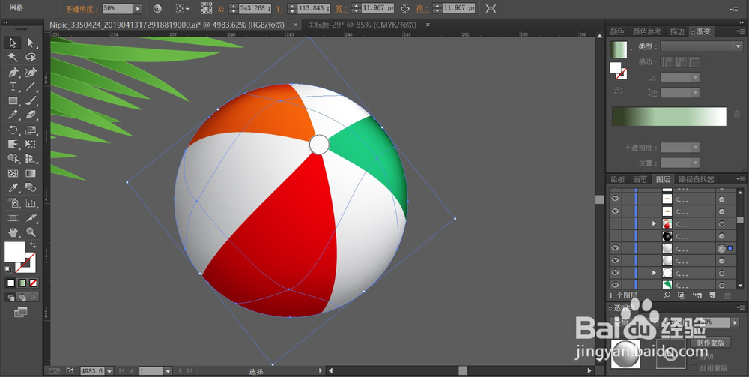This screenshot has width=749, height=377.
Task: Click the X coordinate input field
Action: (255, 8)
